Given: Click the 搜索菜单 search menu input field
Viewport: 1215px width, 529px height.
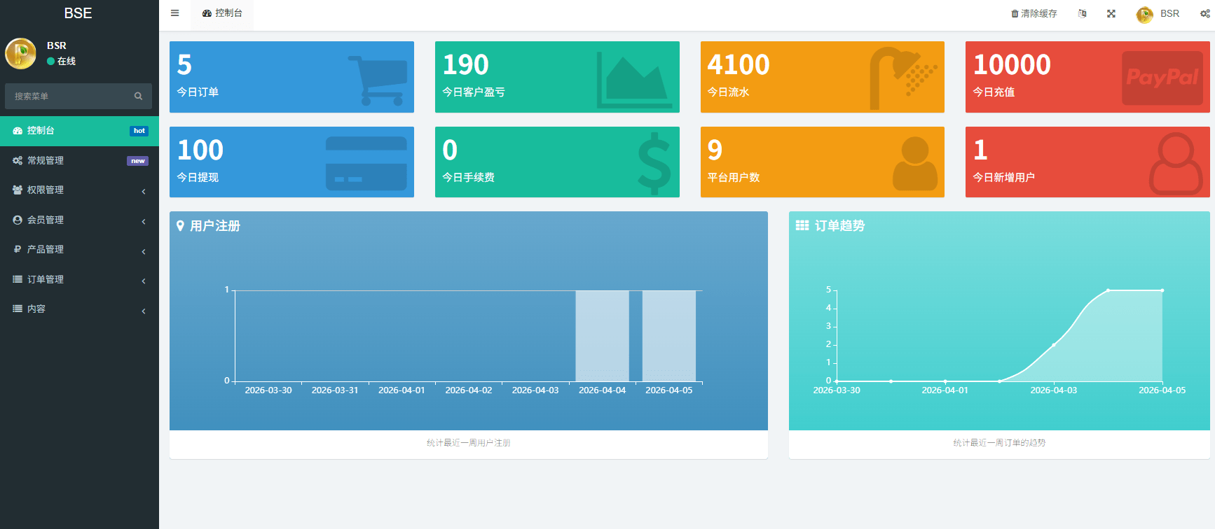Looking at the screenshot, I should tap(69, 97).
